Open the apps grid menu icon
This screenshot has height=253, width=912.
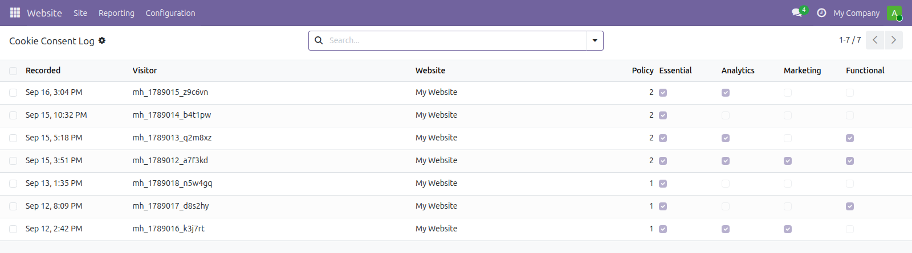coord(15,13)
